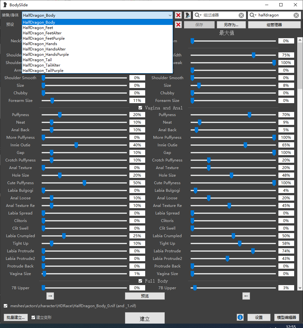Viewport: 303px width, 328px height.
Task: Click the red X delete preset icon
Action: [178, 25]
